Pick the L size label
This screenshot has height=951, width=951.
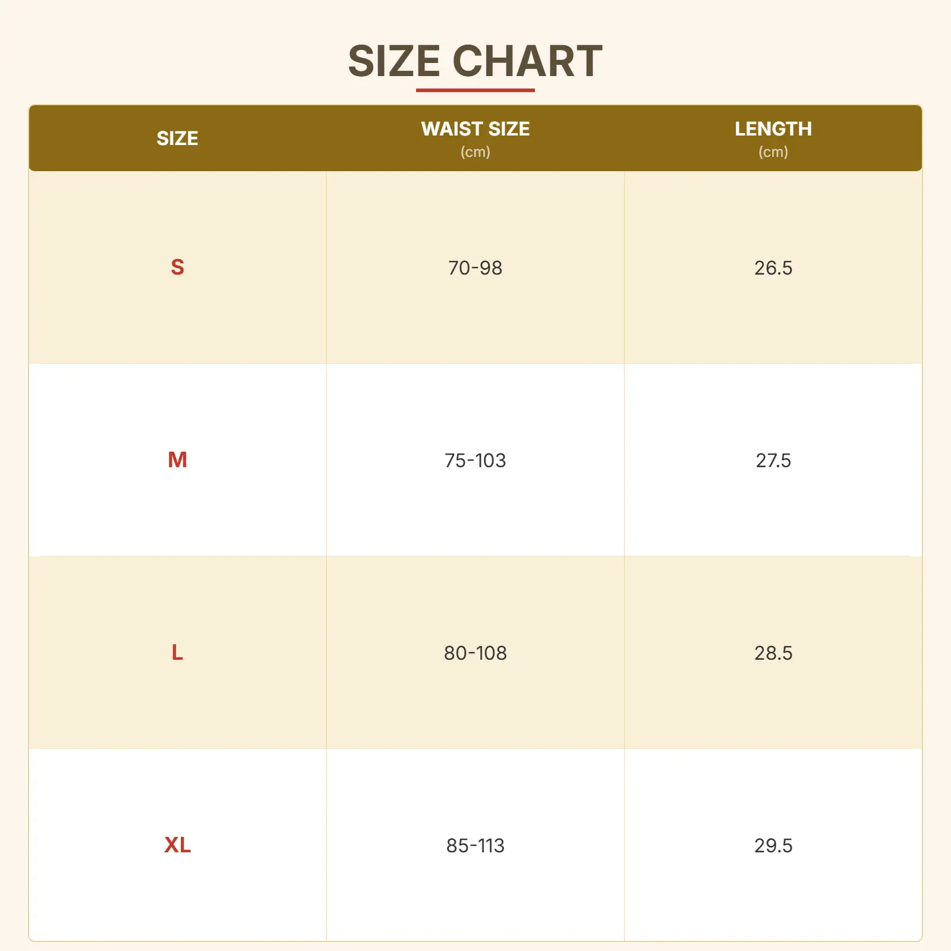(177, 653)
